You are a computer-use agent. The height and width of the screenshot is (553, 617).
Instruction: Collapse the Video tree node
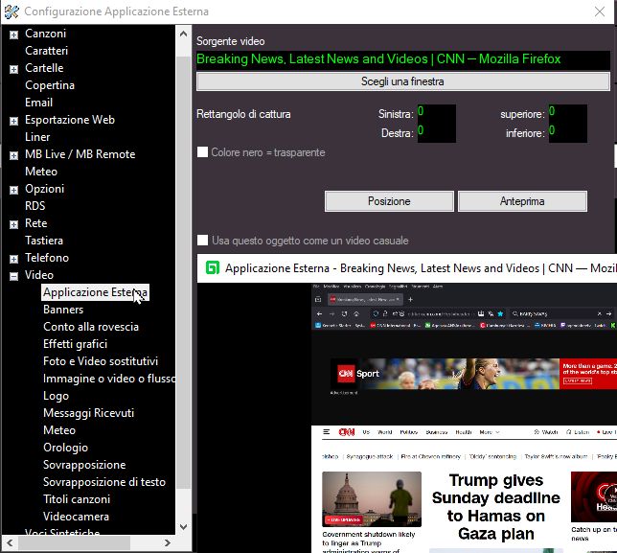pyautogui.click(x=13, y=276)
